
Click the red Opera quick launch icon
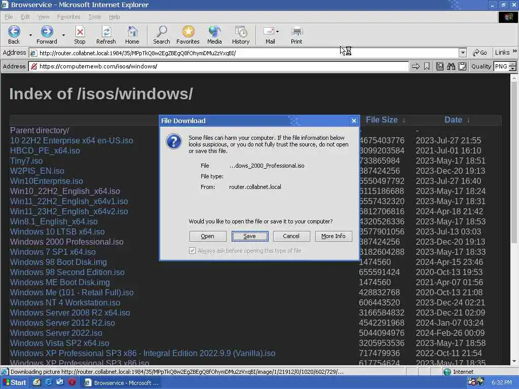(x=72, y=382)
